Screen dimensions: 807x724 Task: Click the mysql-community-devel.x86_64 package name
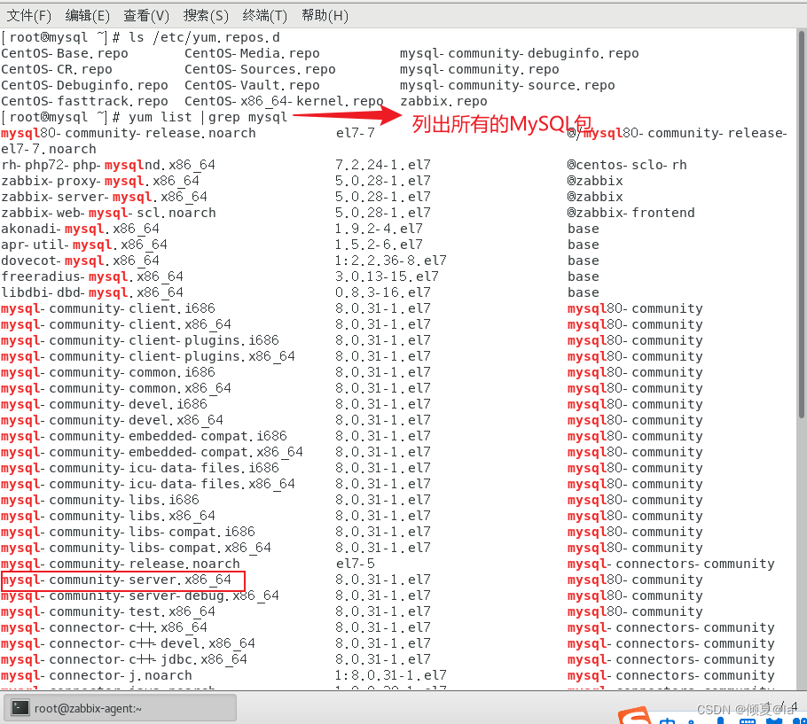(x=113, y=420)
